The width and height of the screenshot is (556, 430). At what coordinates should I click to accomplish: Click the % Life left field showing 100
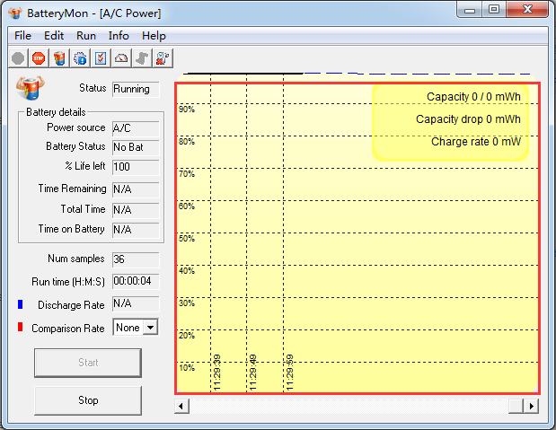(x=136, y=167)
